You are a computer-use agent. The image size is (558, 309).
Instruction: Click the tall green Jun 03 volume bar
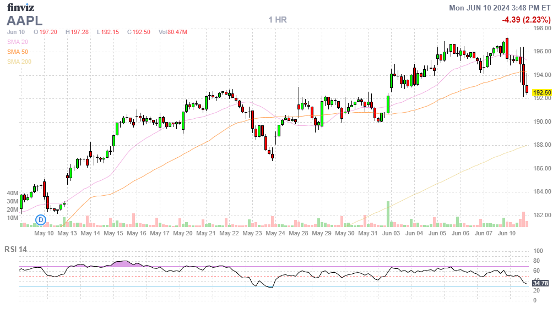tap(388, 214)
